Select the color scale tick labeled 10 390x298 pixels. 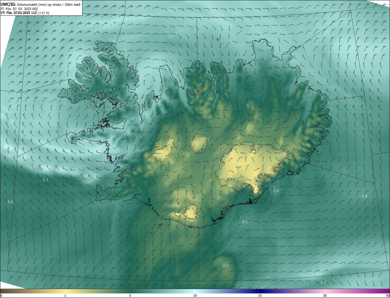[x=195, y=296]
